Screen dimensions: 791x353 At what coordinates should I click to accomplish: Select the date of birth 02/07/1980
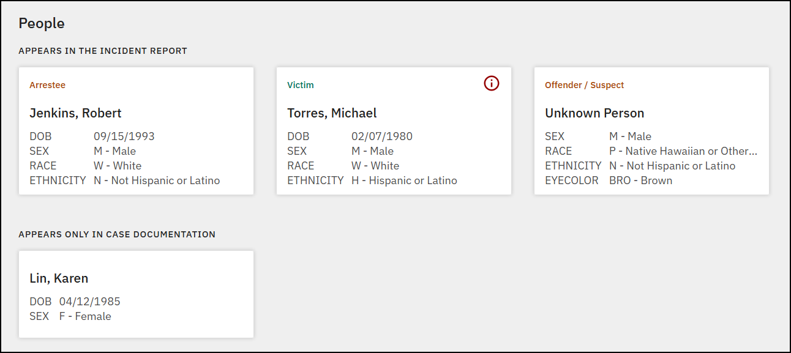pos(382,136)
